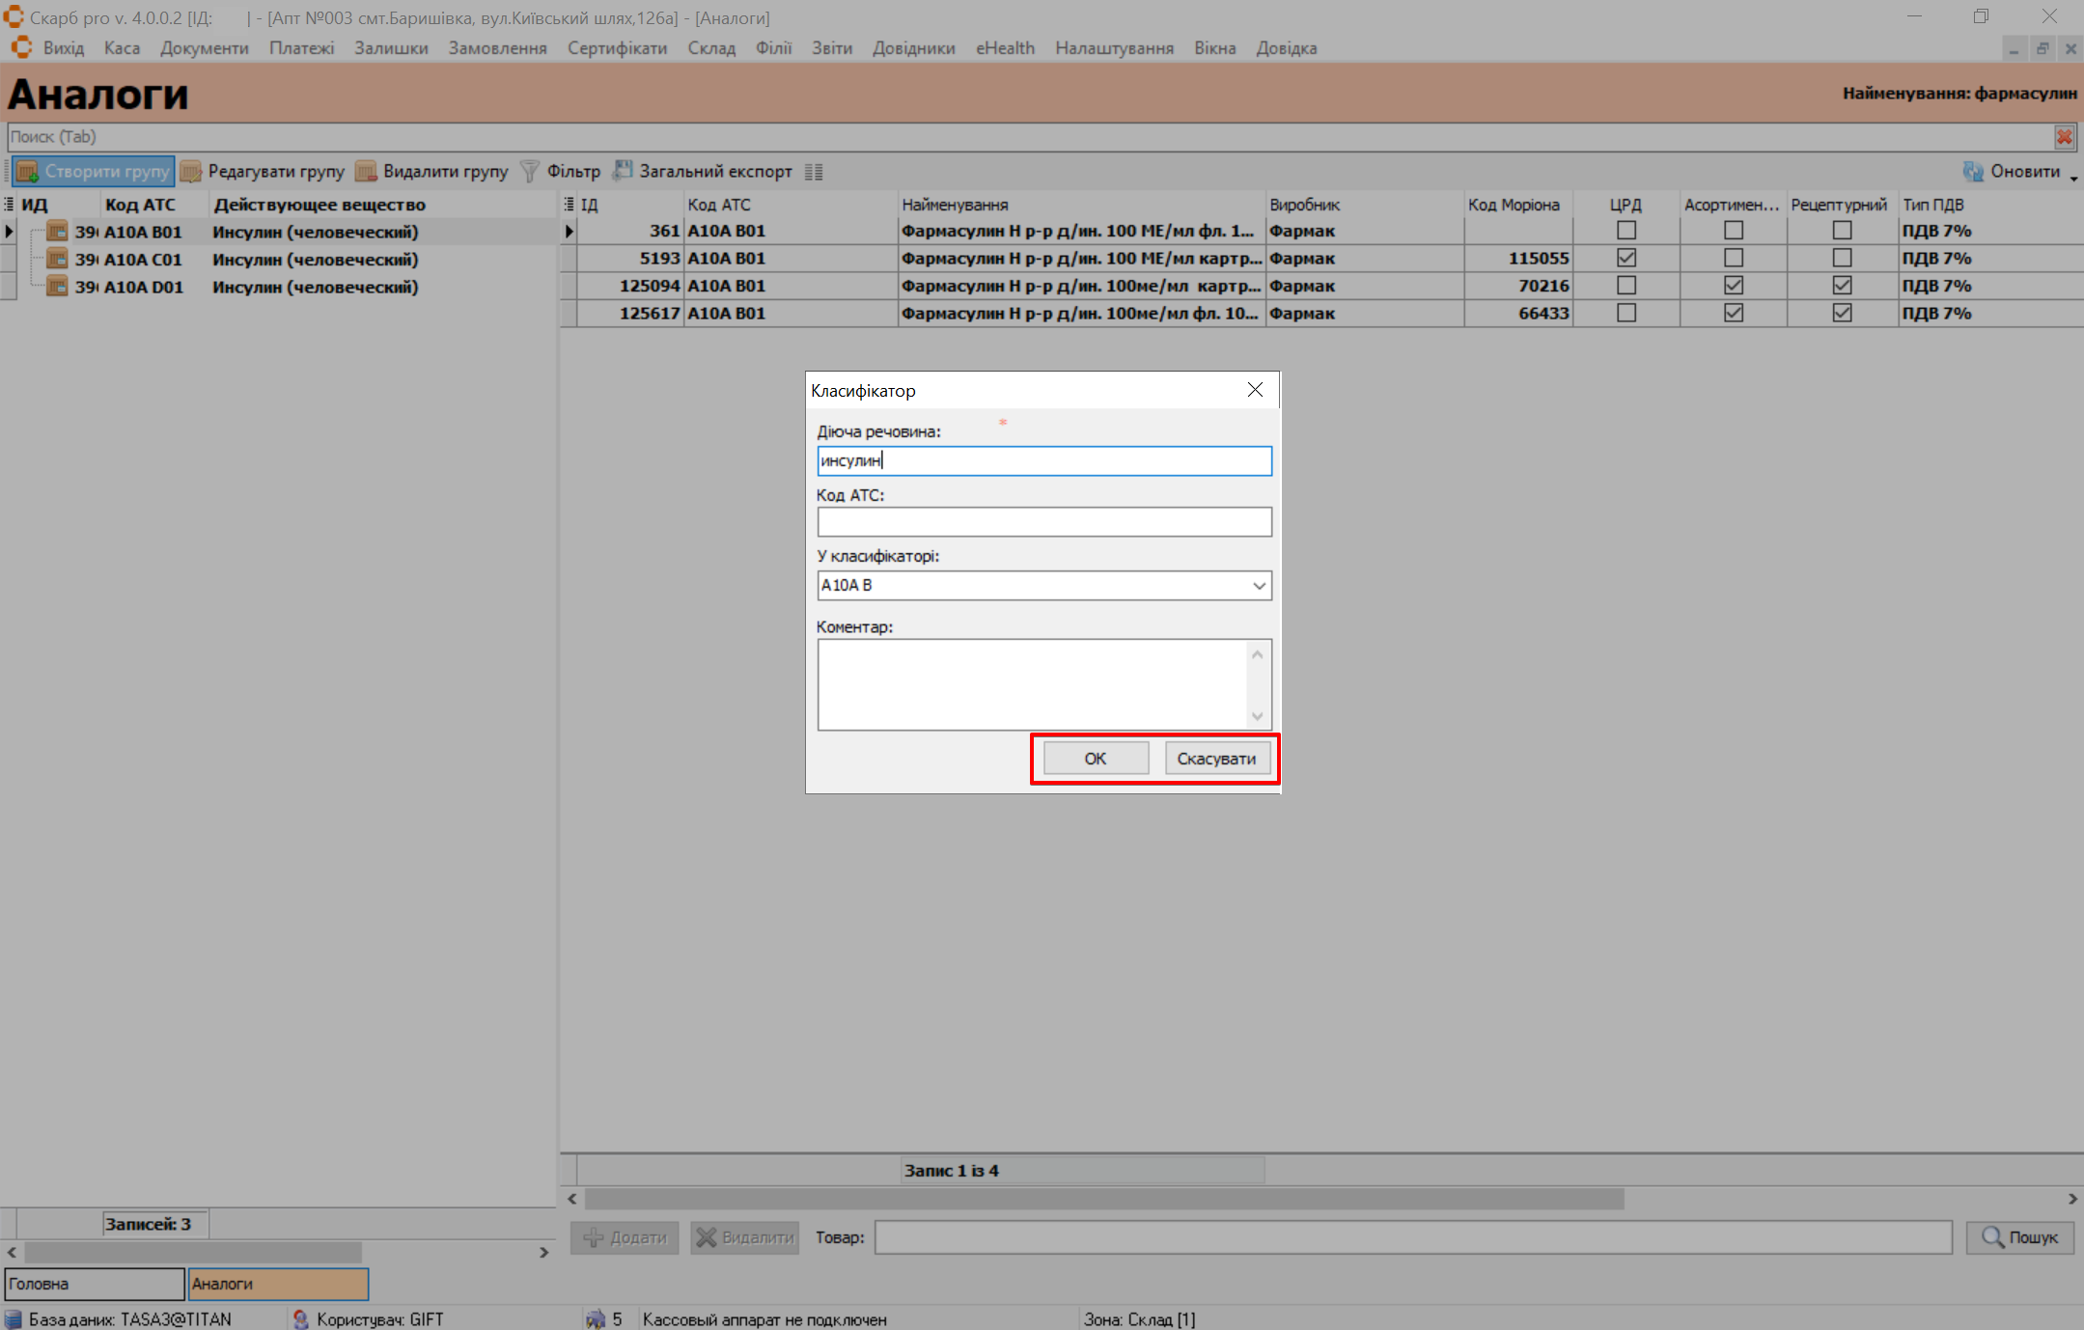Toggle Рецептурний checkbox for product 125617
2084x1330 pixels.
[1842, 313]
